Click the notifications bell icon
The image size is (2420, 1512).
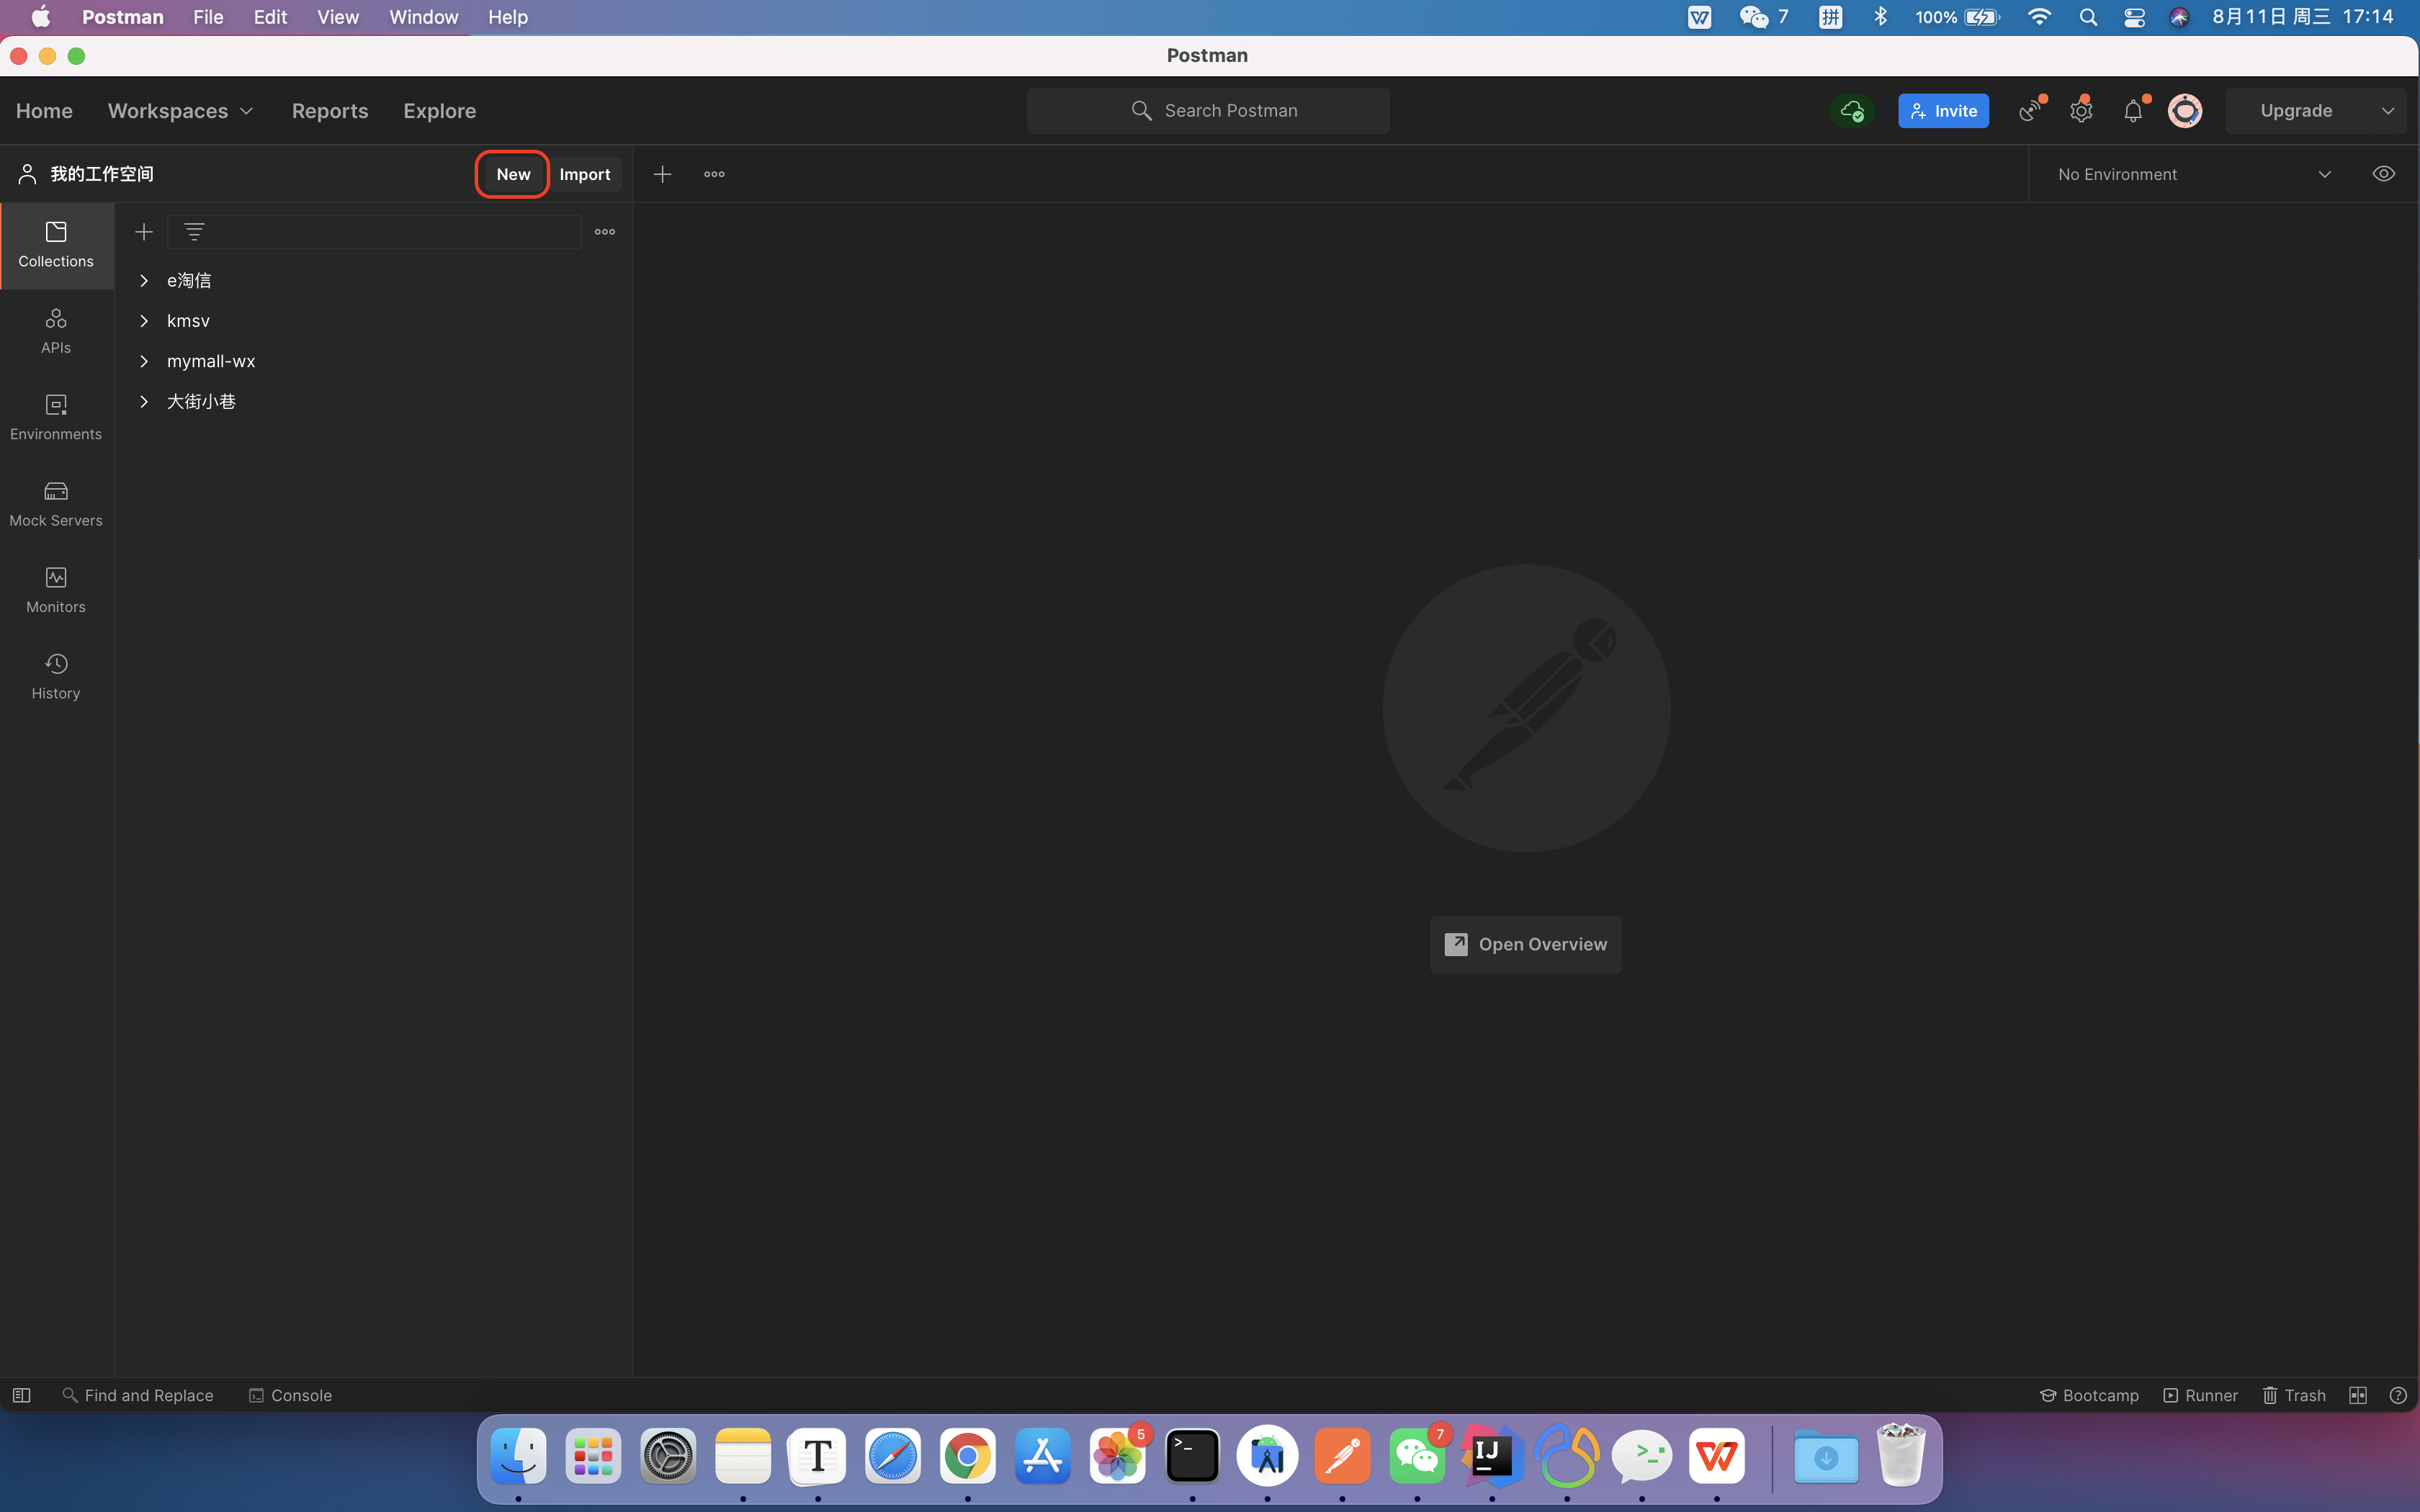2133,111
